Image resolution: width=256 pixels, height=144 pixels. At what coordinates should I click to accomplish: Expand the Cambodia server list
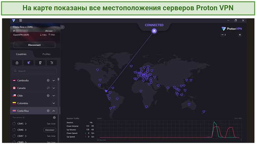pyautogui.click(x=54, y=80)
